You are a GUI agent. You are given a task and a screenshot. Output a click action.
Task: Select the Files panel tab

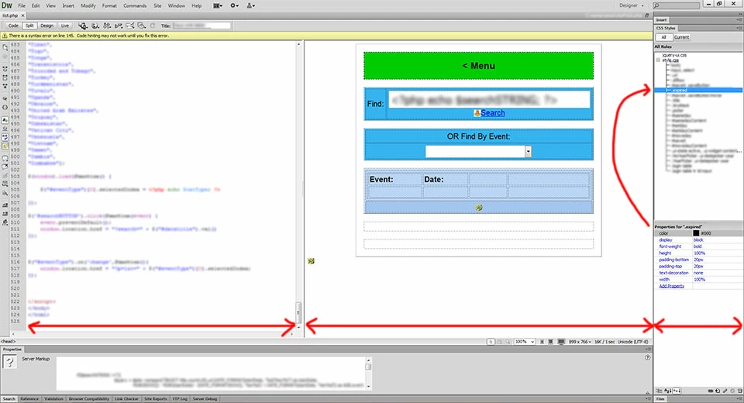click(660, 399)
